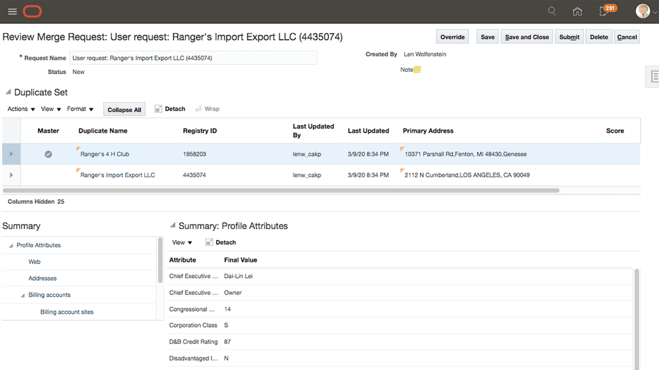Image resolution: width=659 pixels, height=370 pixels.
Task: Click Collapse All button
Action: (124, 109)
